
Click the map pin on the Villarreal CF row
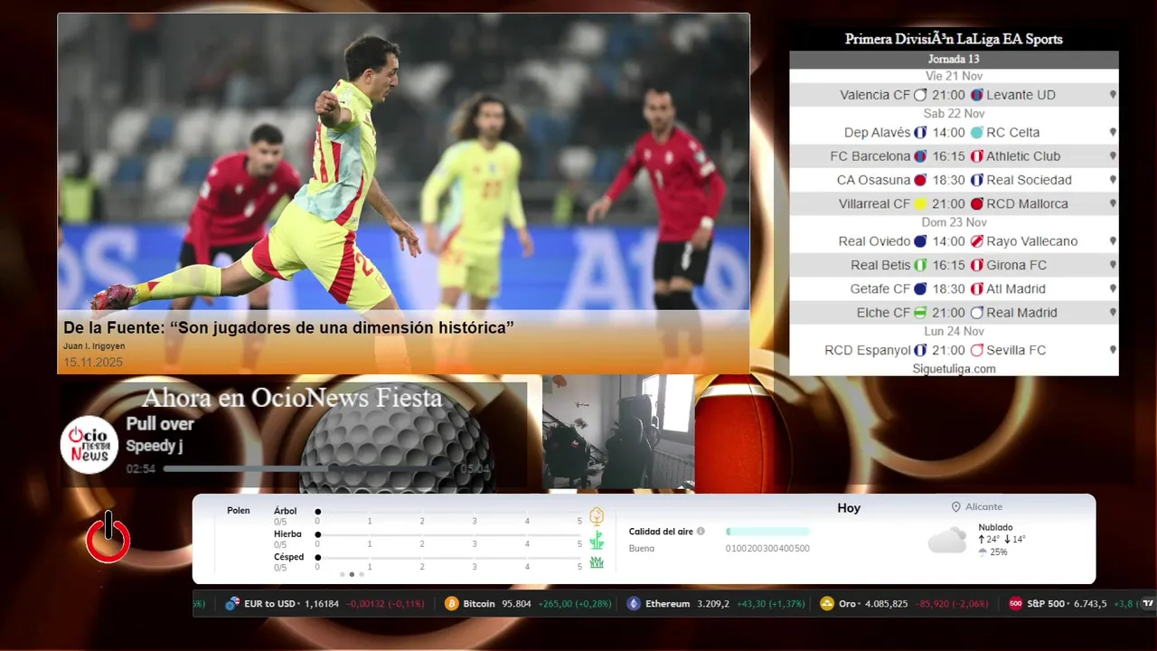(x=1113, y=204)
